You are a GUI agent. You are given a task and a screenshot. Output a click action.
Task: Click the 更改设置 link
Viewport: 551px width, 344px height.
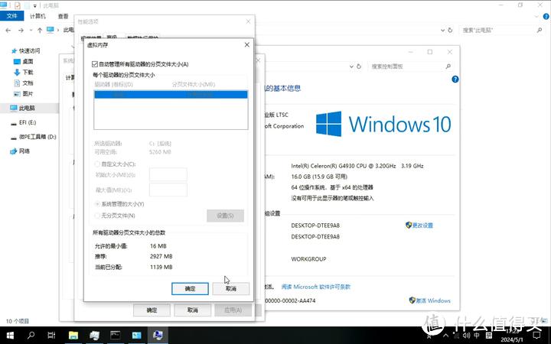pos(422,226)
